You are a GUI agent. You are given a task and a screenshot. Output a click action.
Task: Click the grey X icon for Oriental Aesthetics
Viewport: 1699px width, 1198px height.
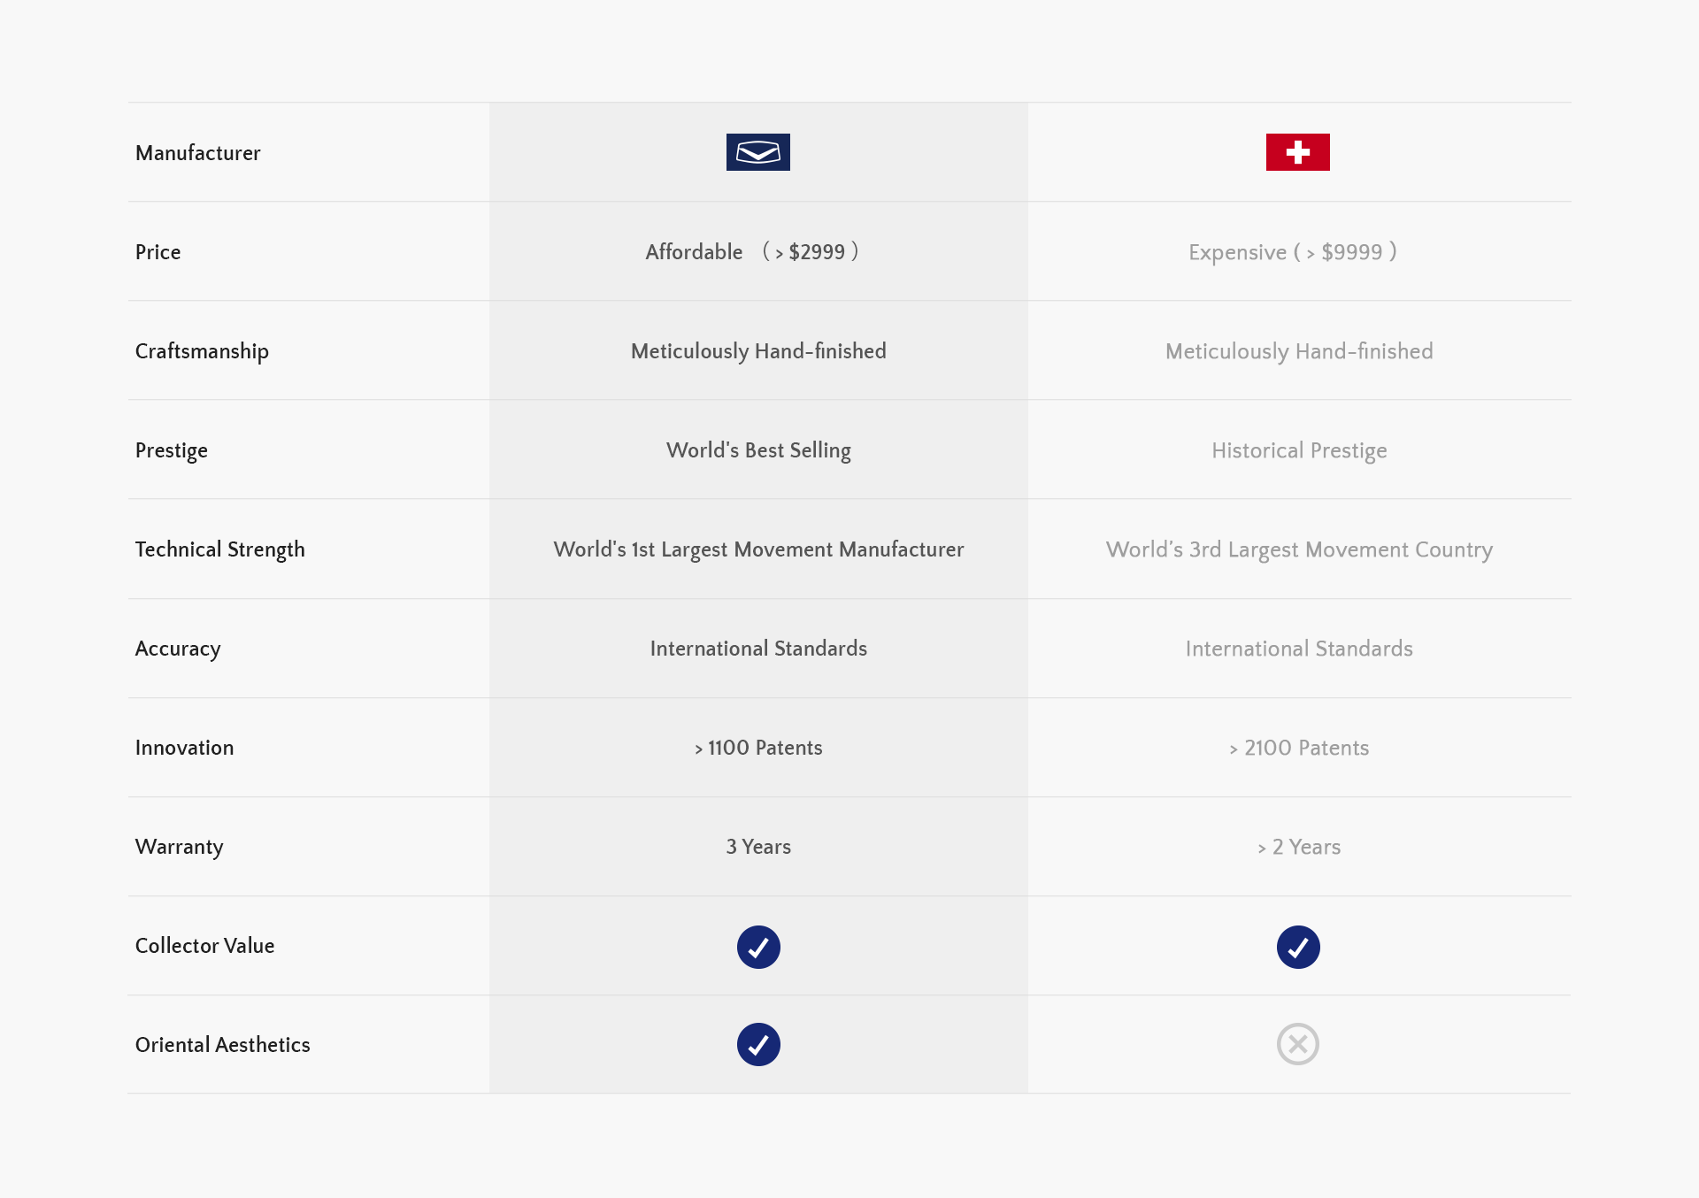pos(1298,1044)
